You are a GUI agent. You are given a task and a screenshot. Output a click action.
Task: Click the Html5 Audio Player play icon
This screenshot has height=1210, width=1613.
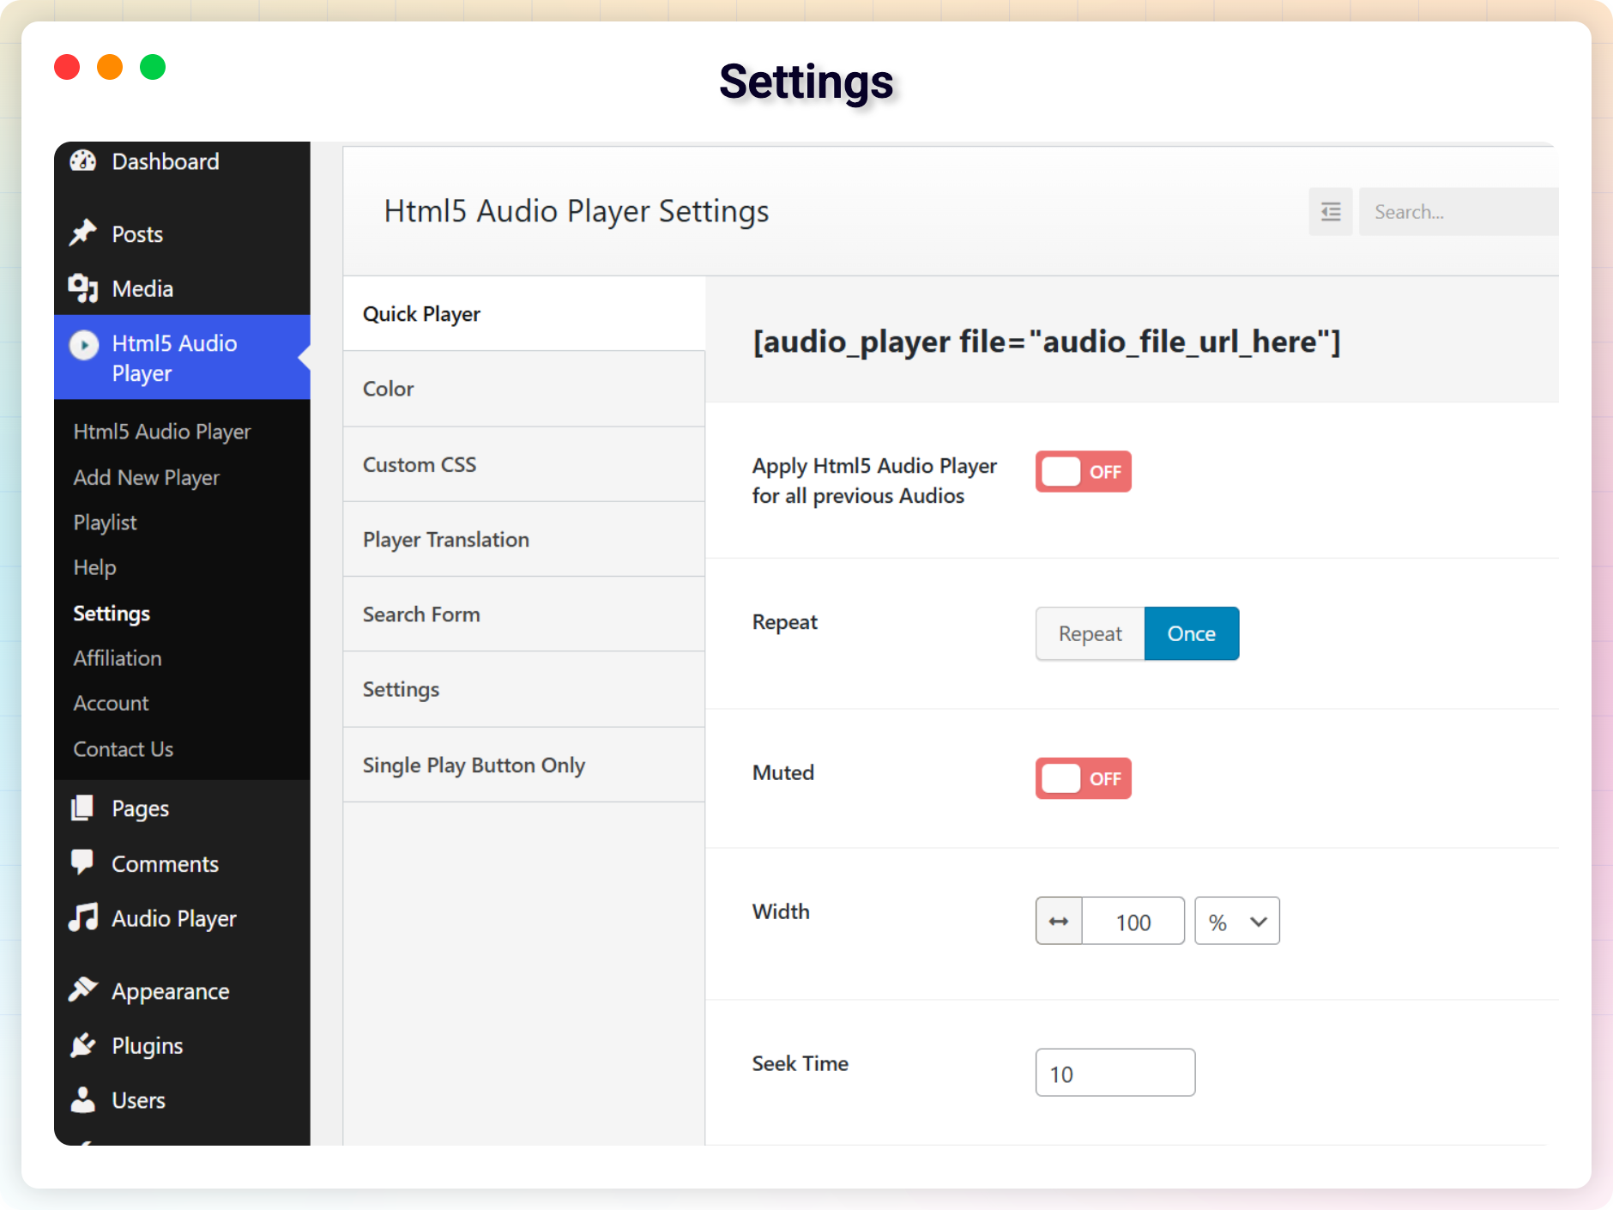click(83, 345)
